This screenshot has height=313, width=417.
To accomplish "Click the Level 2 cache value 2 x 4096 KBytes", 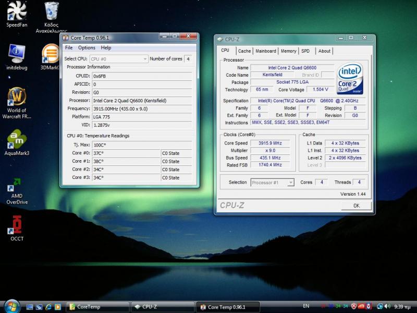I will (x=345, y=158).
